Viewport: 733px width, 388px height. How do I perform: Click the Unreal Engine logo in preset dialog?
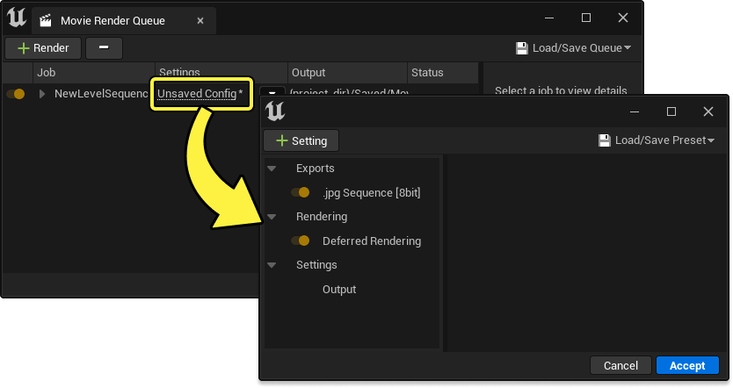276,111
